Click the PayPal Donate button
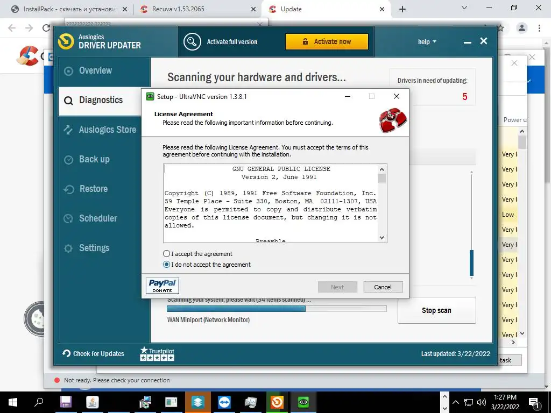The image size is (551, 413). pos(163,286)
